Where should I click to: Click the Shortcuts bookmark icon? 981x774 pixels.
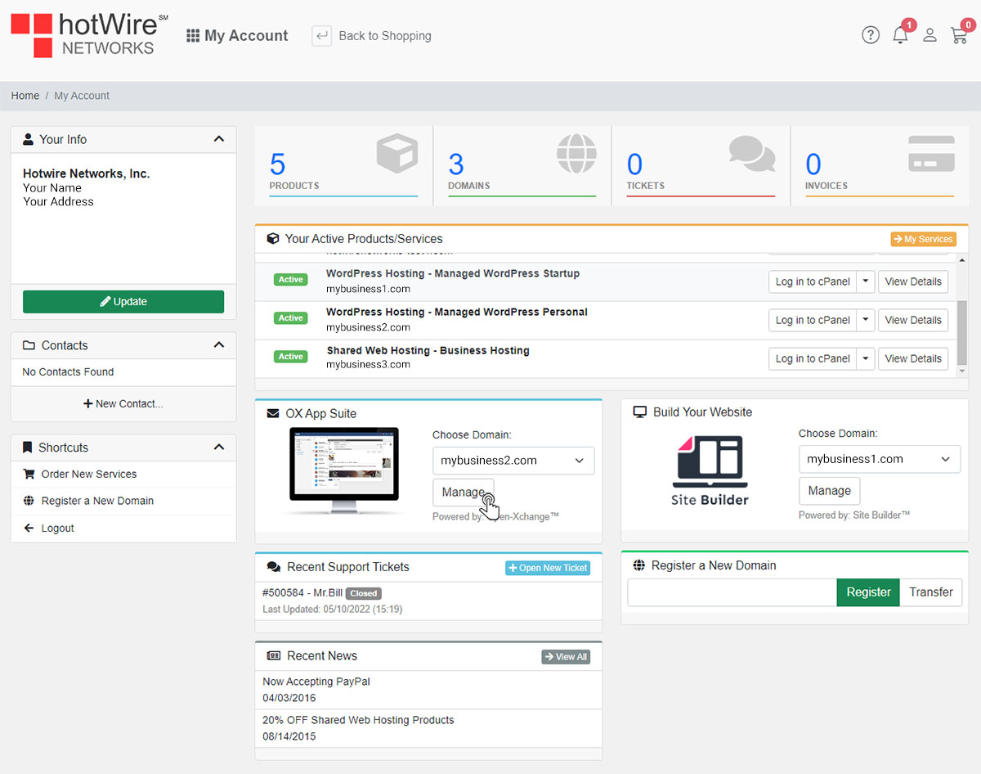click(28, 448)
